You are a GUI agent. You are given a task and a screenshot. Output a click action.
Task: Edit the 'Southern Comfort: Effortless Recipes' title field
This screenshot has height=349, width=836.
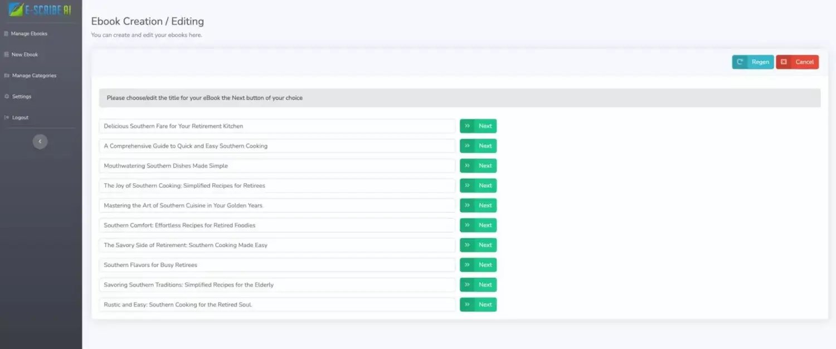pyautogui.click(x=277, y=225)
